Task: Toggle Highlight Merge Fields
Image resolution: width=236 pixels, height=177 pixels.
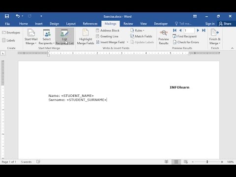Action: click(x=86, y=37)
